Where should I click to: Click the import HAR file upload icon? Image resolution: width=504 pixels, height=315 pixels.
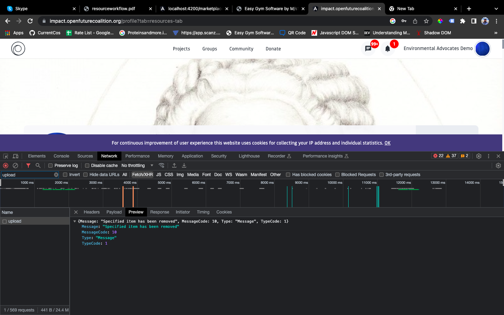174,166
